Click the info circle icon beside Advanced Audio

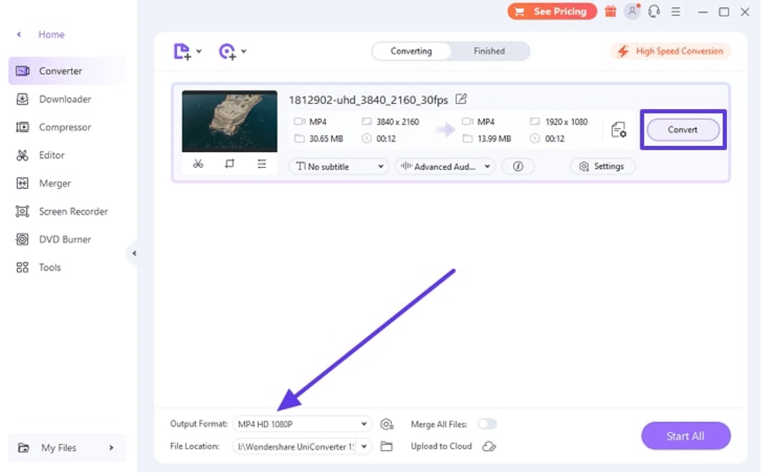point(518,165)
